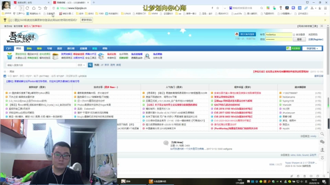Select the white active tab in blue nav
The height and width of the screenshot is (185, 330).
pos(19,49)
